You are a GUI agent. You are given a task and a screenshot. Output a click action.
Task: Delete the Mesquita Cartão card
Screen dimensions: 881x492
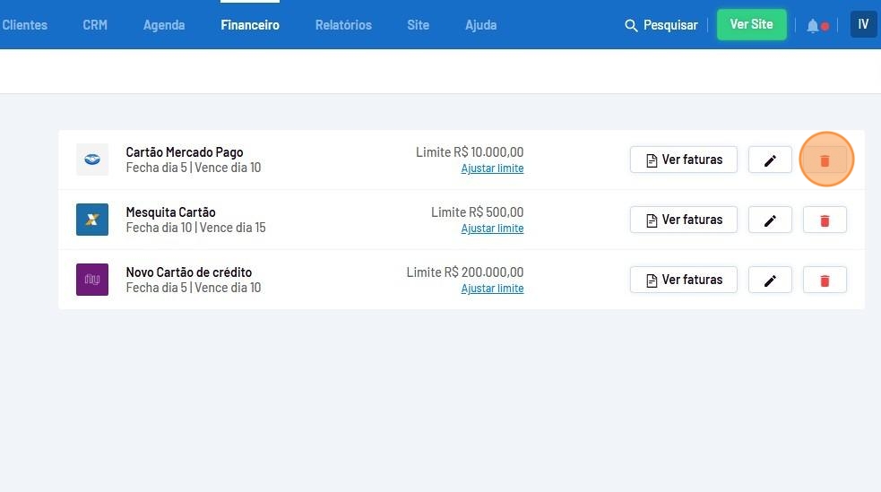pyautogui.click(x=825, y=220)
